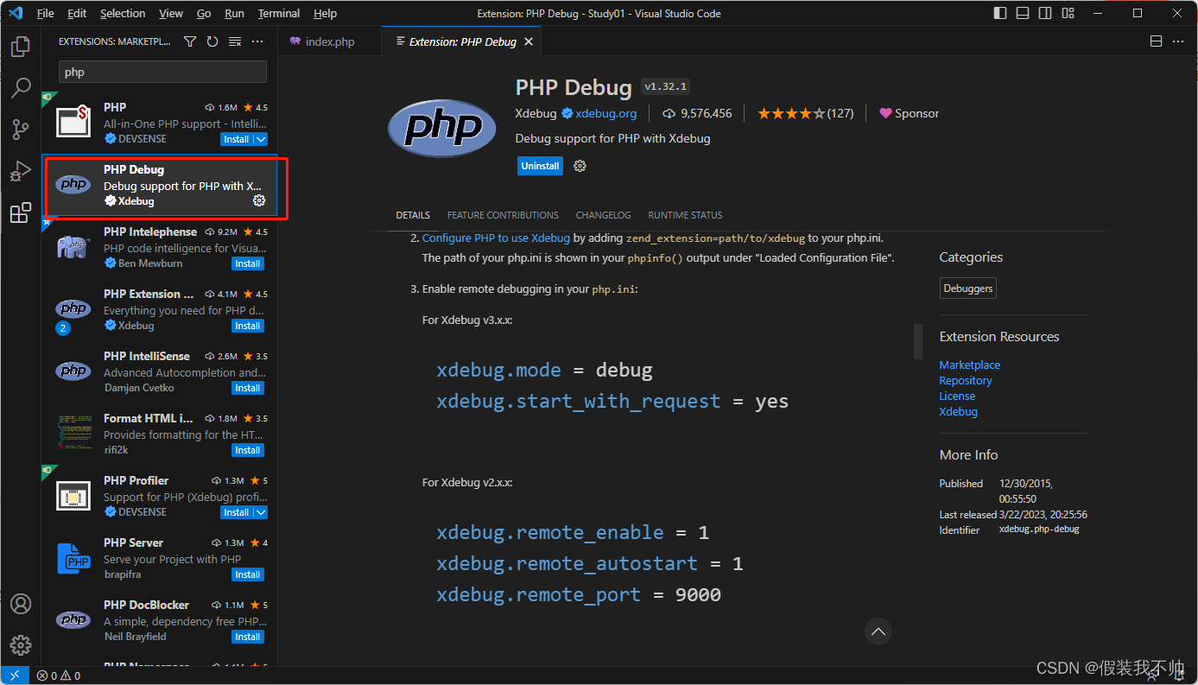1198x685 pixels.
Task: Open the Help menu
Action: tap(326, 13)
